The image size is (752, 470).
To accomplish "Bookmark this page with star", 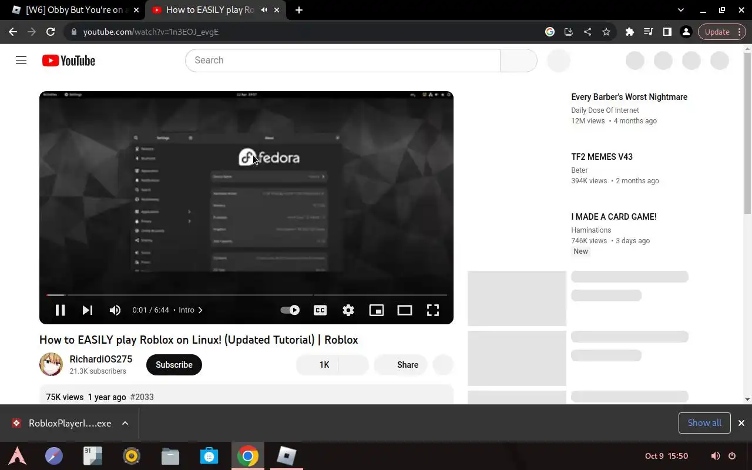I will tap(606, 32).
